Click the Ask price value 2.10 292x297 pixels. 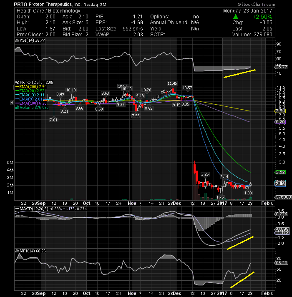(83, 17)
